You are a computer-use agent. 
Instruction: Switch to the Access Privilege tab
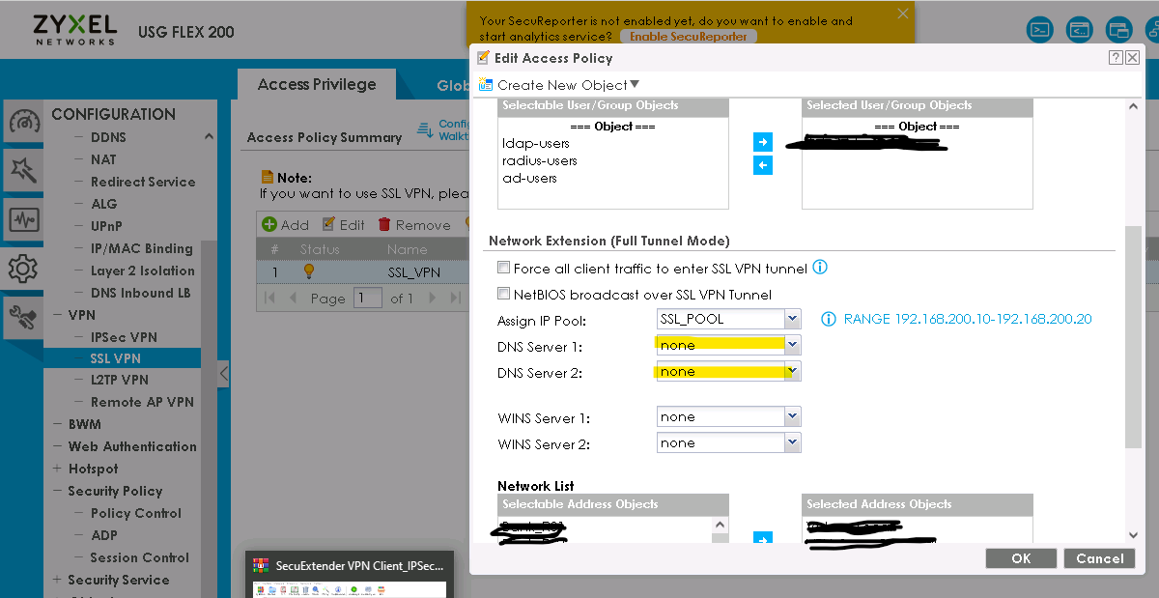(x=317, y=84)
